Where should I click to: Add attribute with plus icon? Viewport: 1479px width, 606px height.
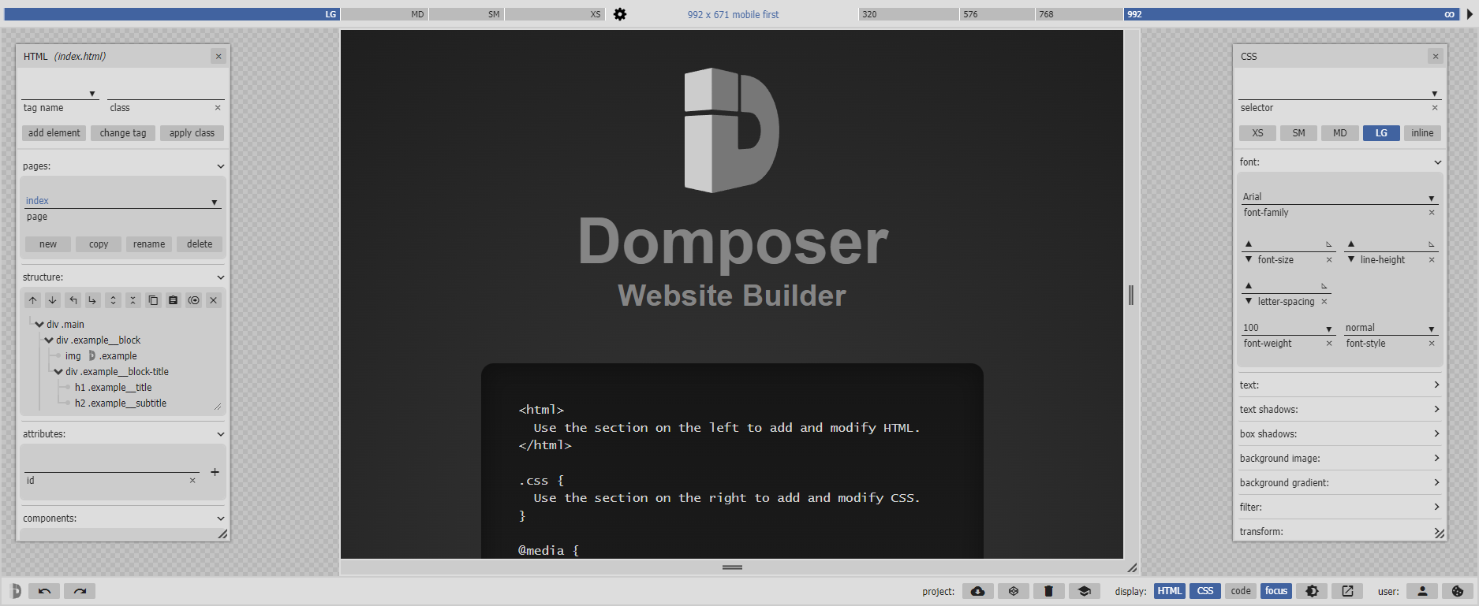pyautogui.click(x=215, y=472)
